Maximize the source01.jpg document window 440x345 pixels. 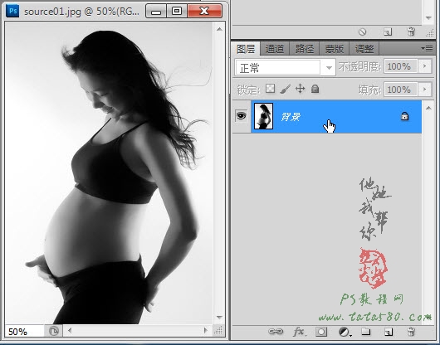click(177, 12)
